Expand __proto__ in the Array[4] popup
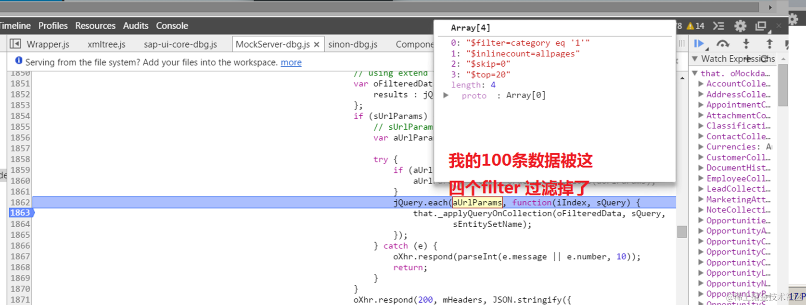806x305 pixels. (446, 95)
